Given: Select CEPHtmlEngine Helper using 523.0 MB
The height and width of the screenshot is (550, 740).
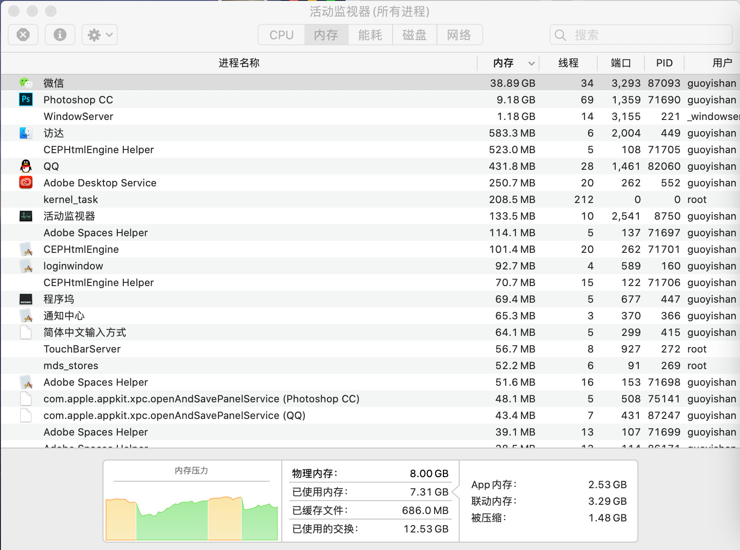Looking at the screenshot, I should click(x=98, y=149).
